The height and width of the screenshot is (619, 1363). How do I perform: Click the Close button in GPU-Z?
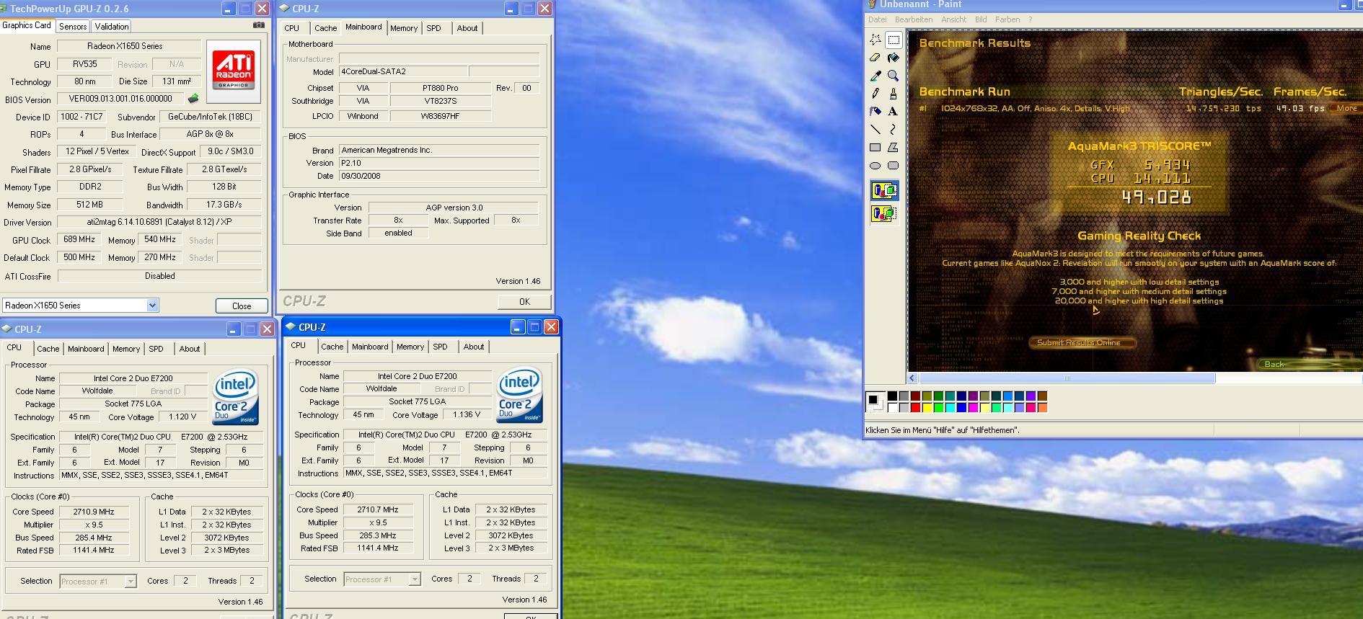pyautogui.click(x=242, y=306)
